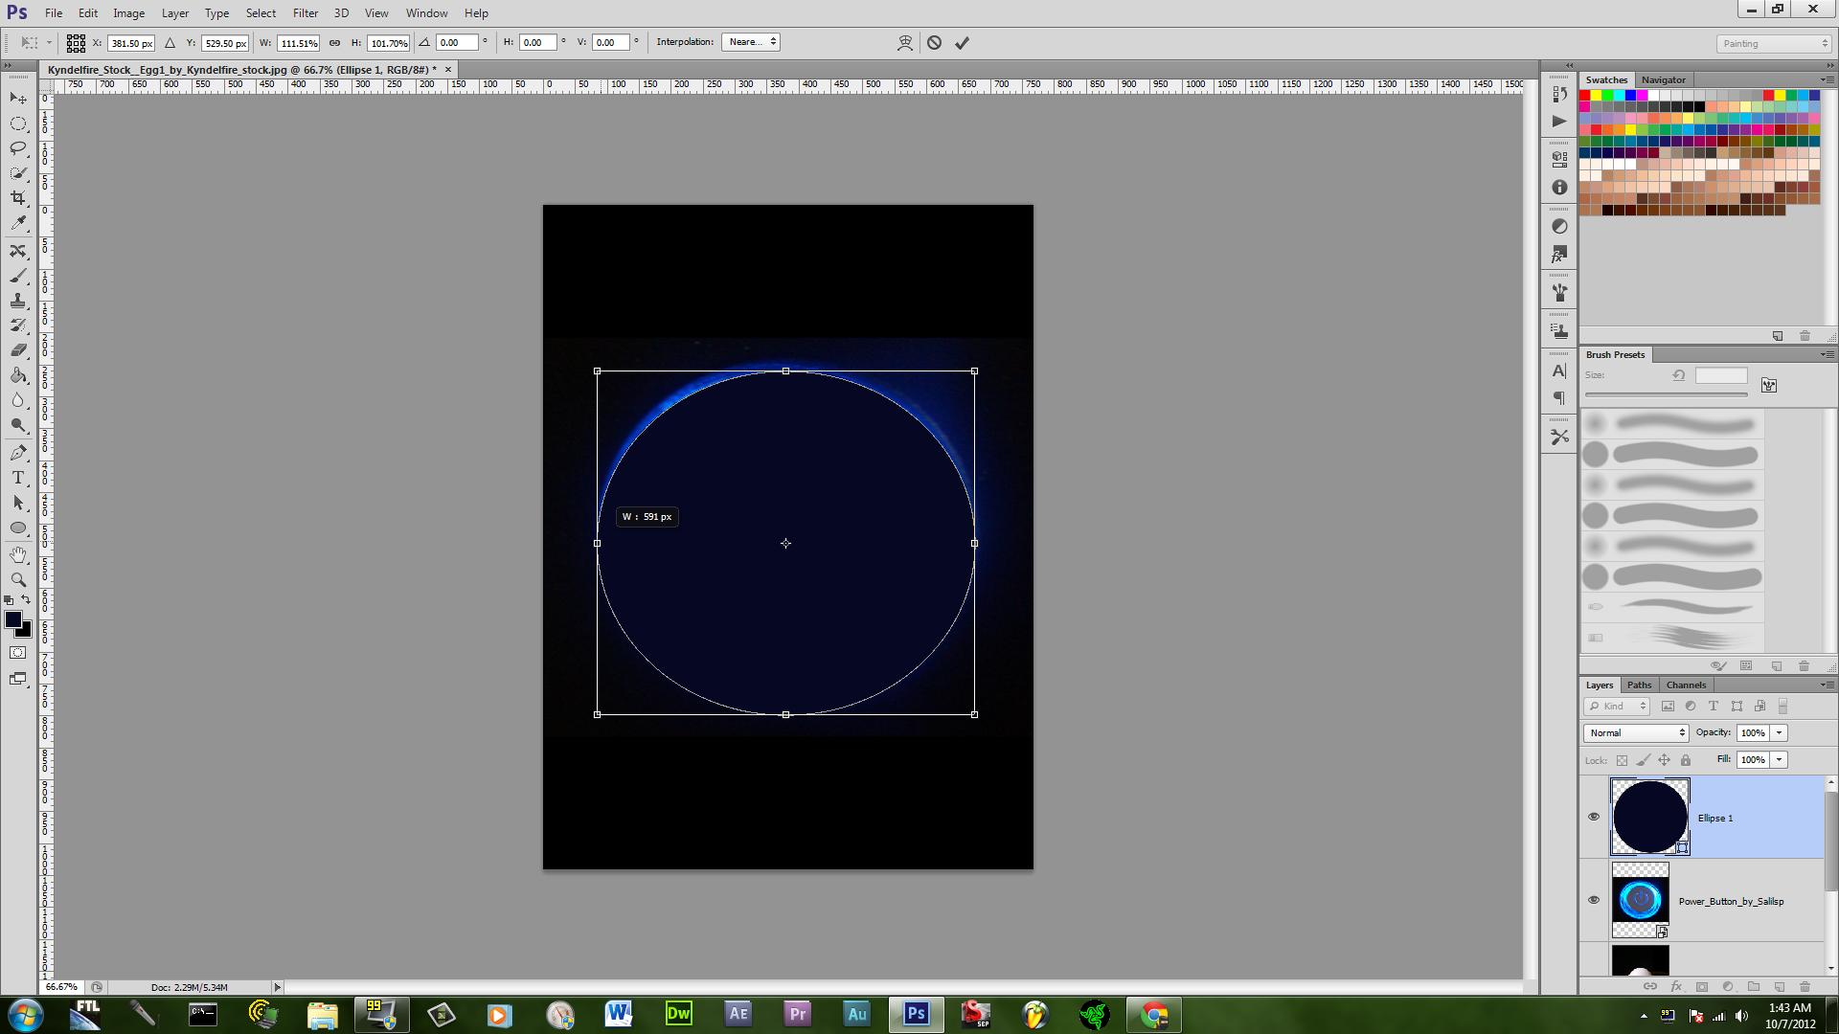Select the Brush tool

pos(18,277)
